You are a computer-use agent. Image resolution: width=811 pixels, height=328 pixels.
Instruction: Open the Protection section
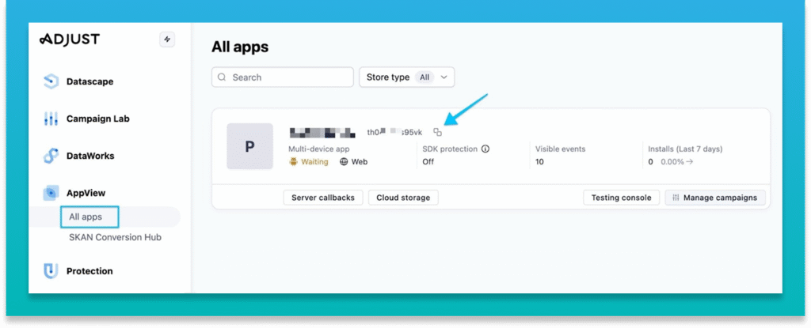[89, 271]
